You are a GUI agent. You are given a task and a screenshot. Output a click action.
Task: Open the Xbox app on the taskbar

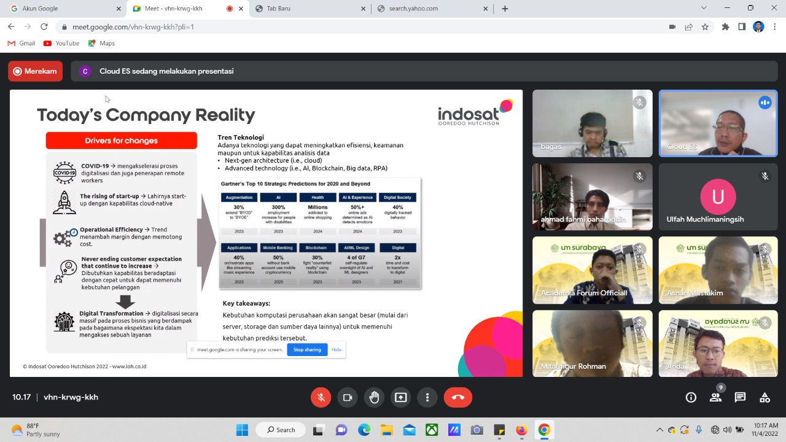pyautogui.click(x=432, y=430)
